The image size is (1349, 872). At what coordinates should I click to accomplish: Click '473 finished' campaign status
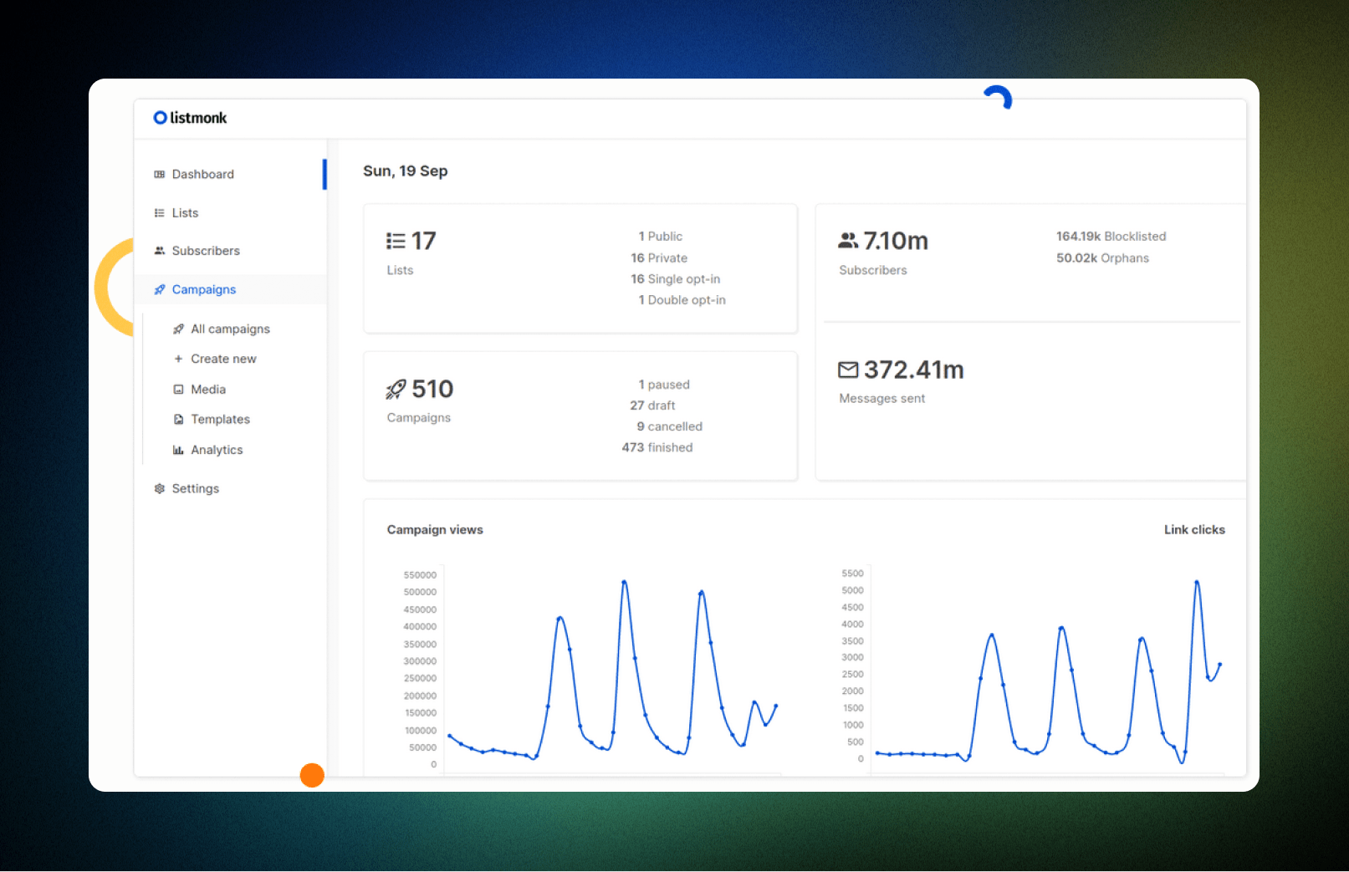(x=657, y=447)
